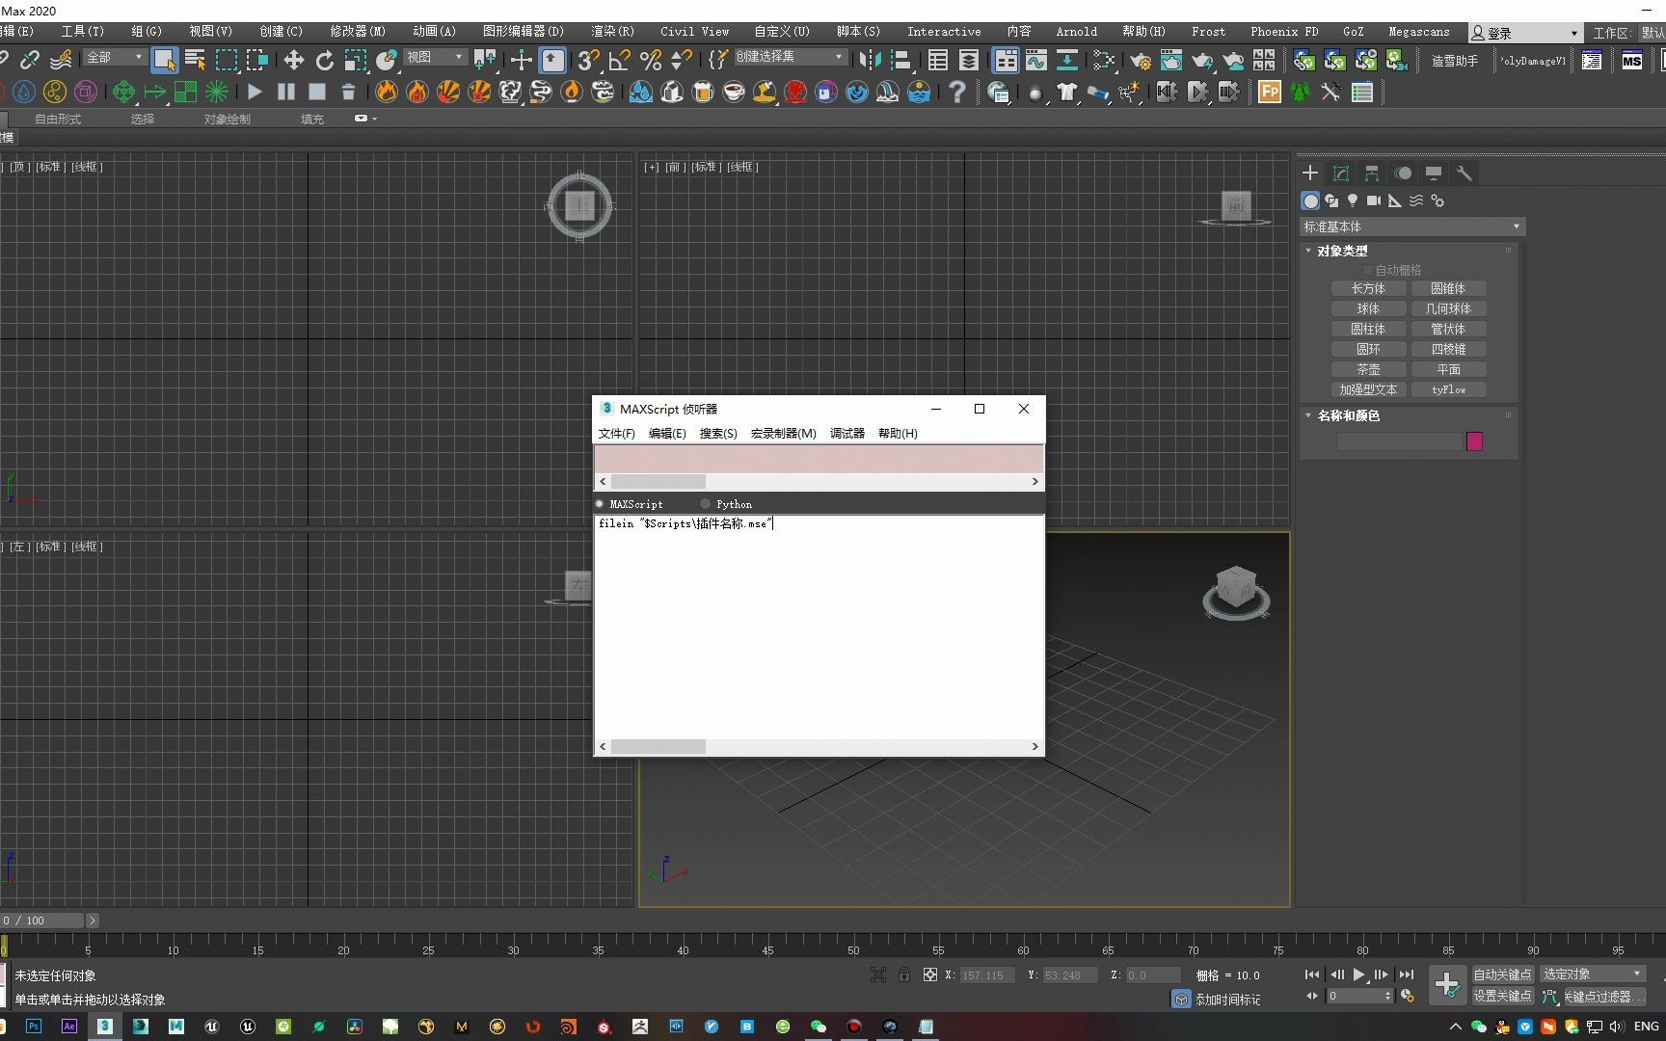
Task: Open the Utilities wrench panel
Action: pos(1464,173)
